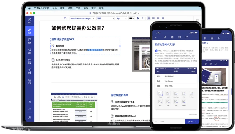Open the 链接 link tool in sidebar
235x134 pixels.
(30, 51)
